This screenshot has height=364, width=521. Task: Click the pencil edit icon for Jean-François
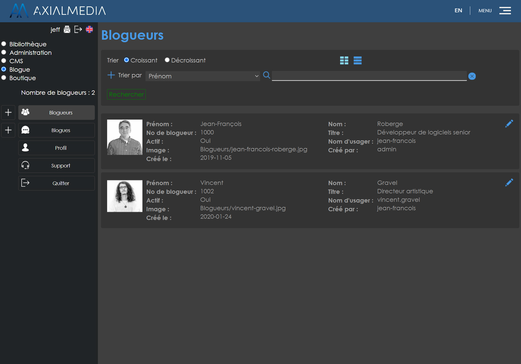coord(509,124)
